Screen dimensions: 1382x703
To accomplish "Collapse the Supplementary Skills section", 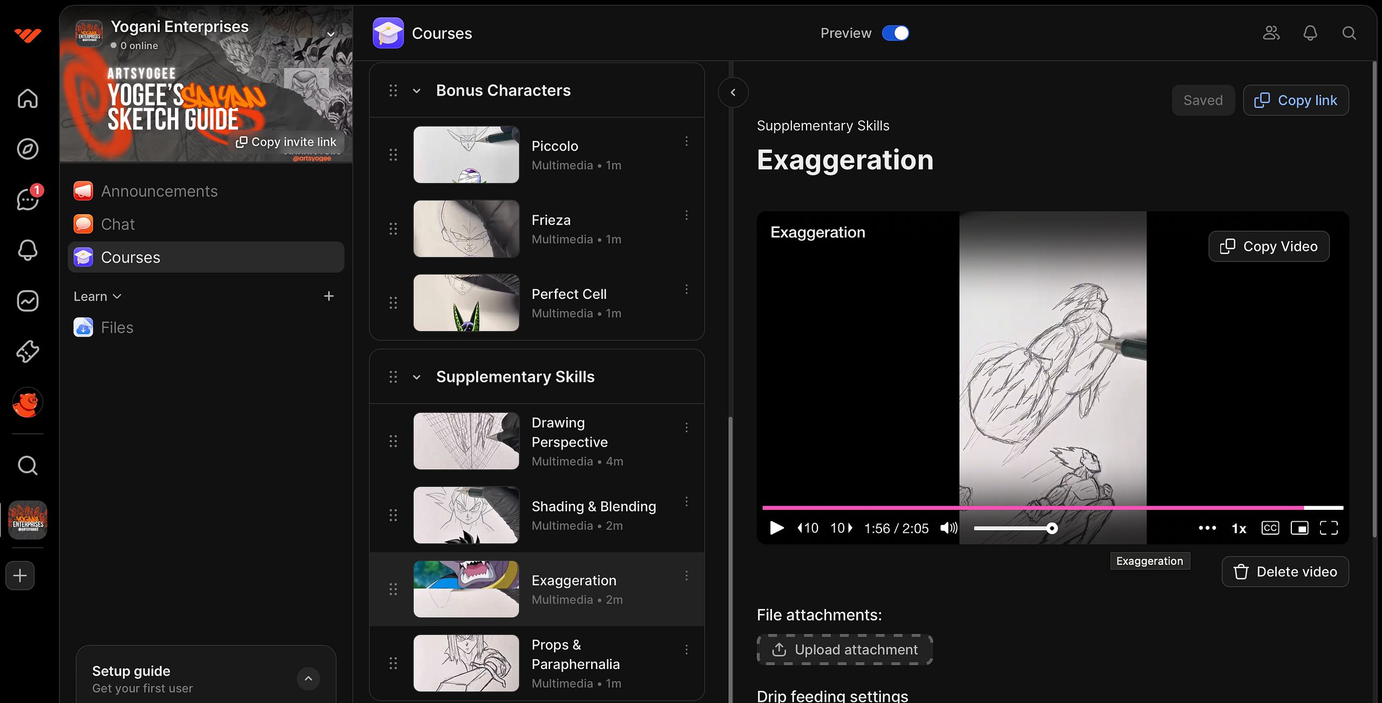I will [416, 377].
